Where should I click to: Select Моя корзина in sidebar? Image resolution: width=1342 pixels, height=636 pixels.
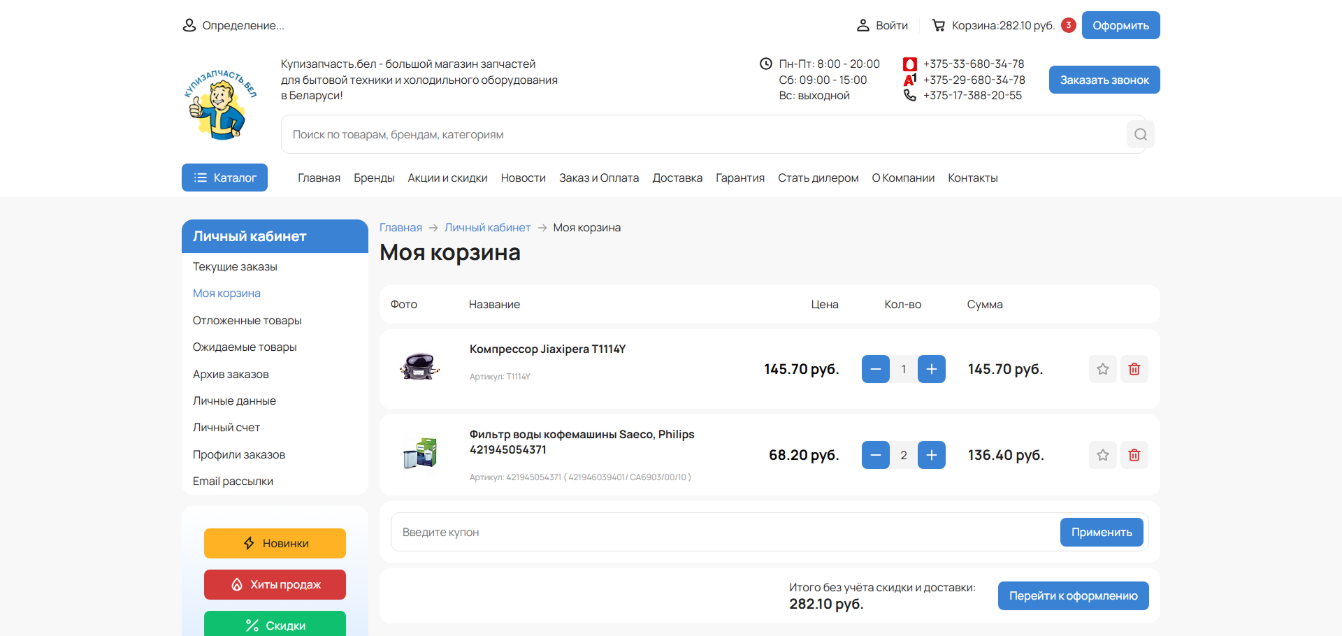coord(226,293)
